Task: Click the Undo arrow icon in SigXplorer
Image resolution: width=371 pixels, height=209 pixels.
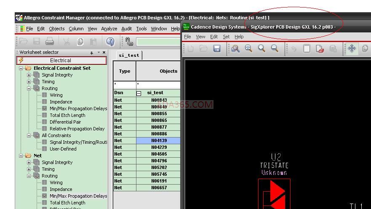Action: (x=294, y=49)
